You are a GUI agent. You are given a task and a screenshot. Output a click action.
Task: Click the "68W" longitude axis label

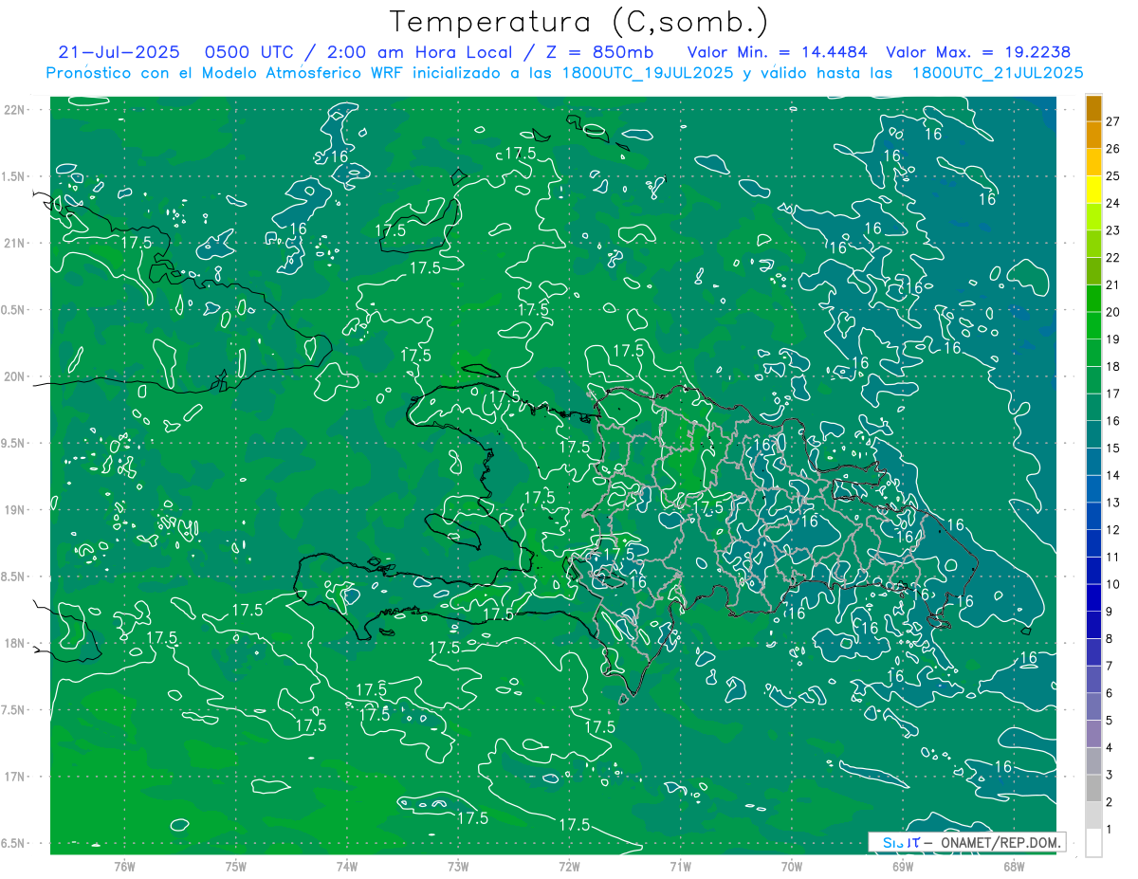[1013, 866]
